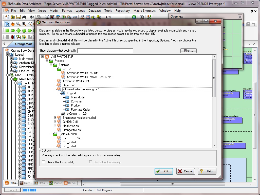Screen dimensions: 260x195
Task: Select the Product submodel row
Action: coord(76,106)
